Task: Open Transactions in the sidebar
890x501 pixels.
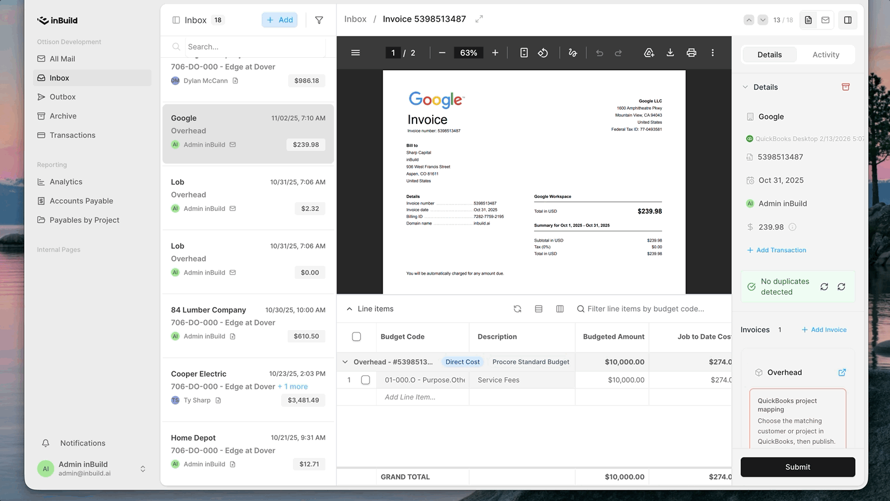Action: click(x=93, y=135)
